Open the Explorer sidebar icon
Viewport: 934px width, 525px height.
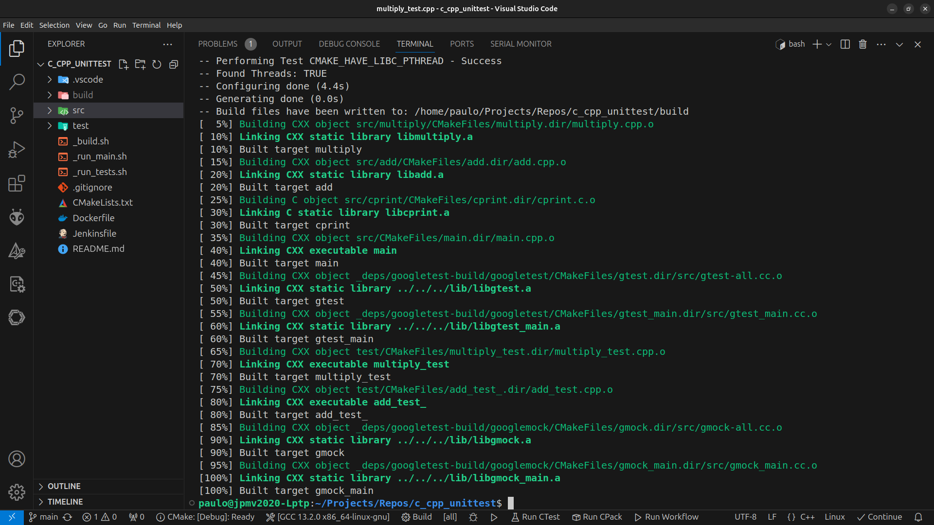tap(17, 48)
